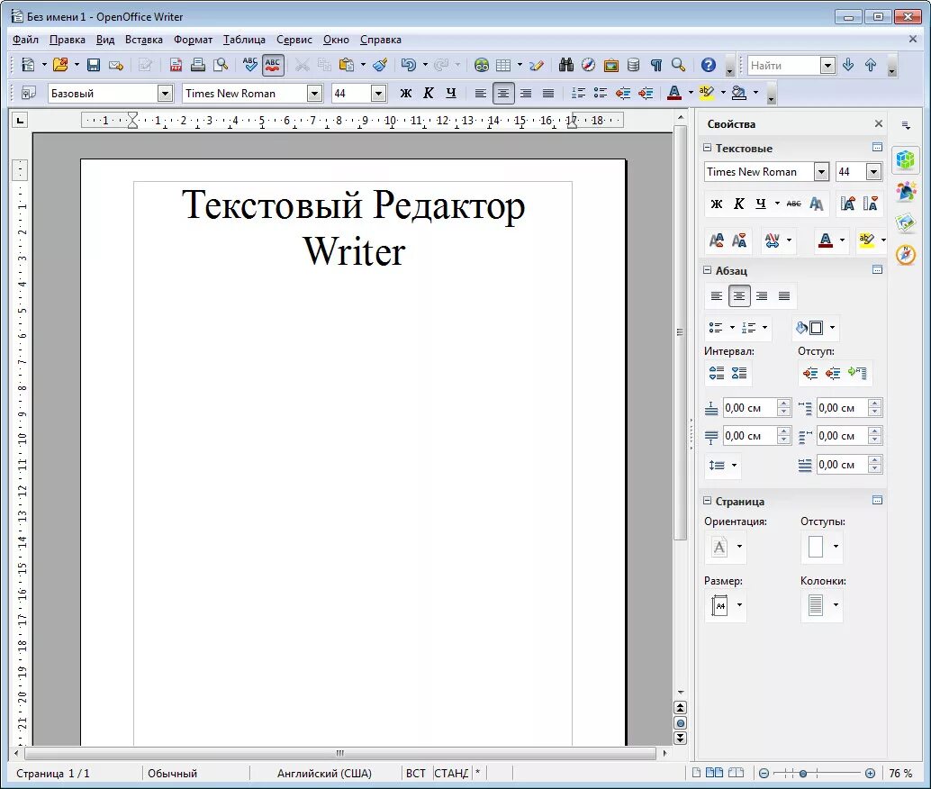The width and height of the screenshot is (931, 789).
Task: Open Find & Replace binoculars icon
Action: (x=565, y=65)
